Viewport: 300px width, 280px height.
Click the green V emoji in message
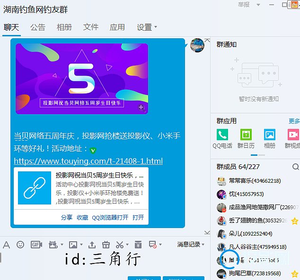coord(93,151)
